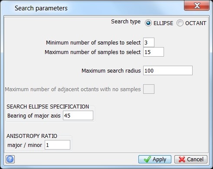Click the OCTANT option label text
The width and height of the screenshot is (213, 169).
coord(196,23)
